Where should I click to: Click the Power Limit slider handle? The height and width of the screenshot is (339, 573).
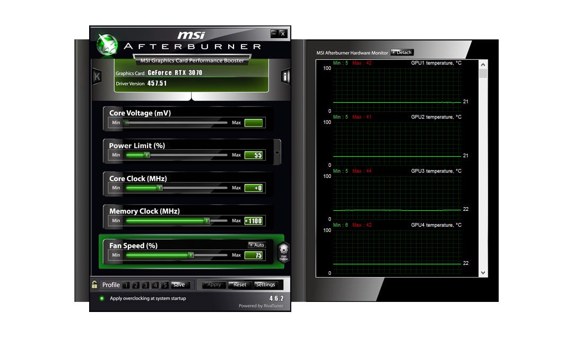pos(147,155)
